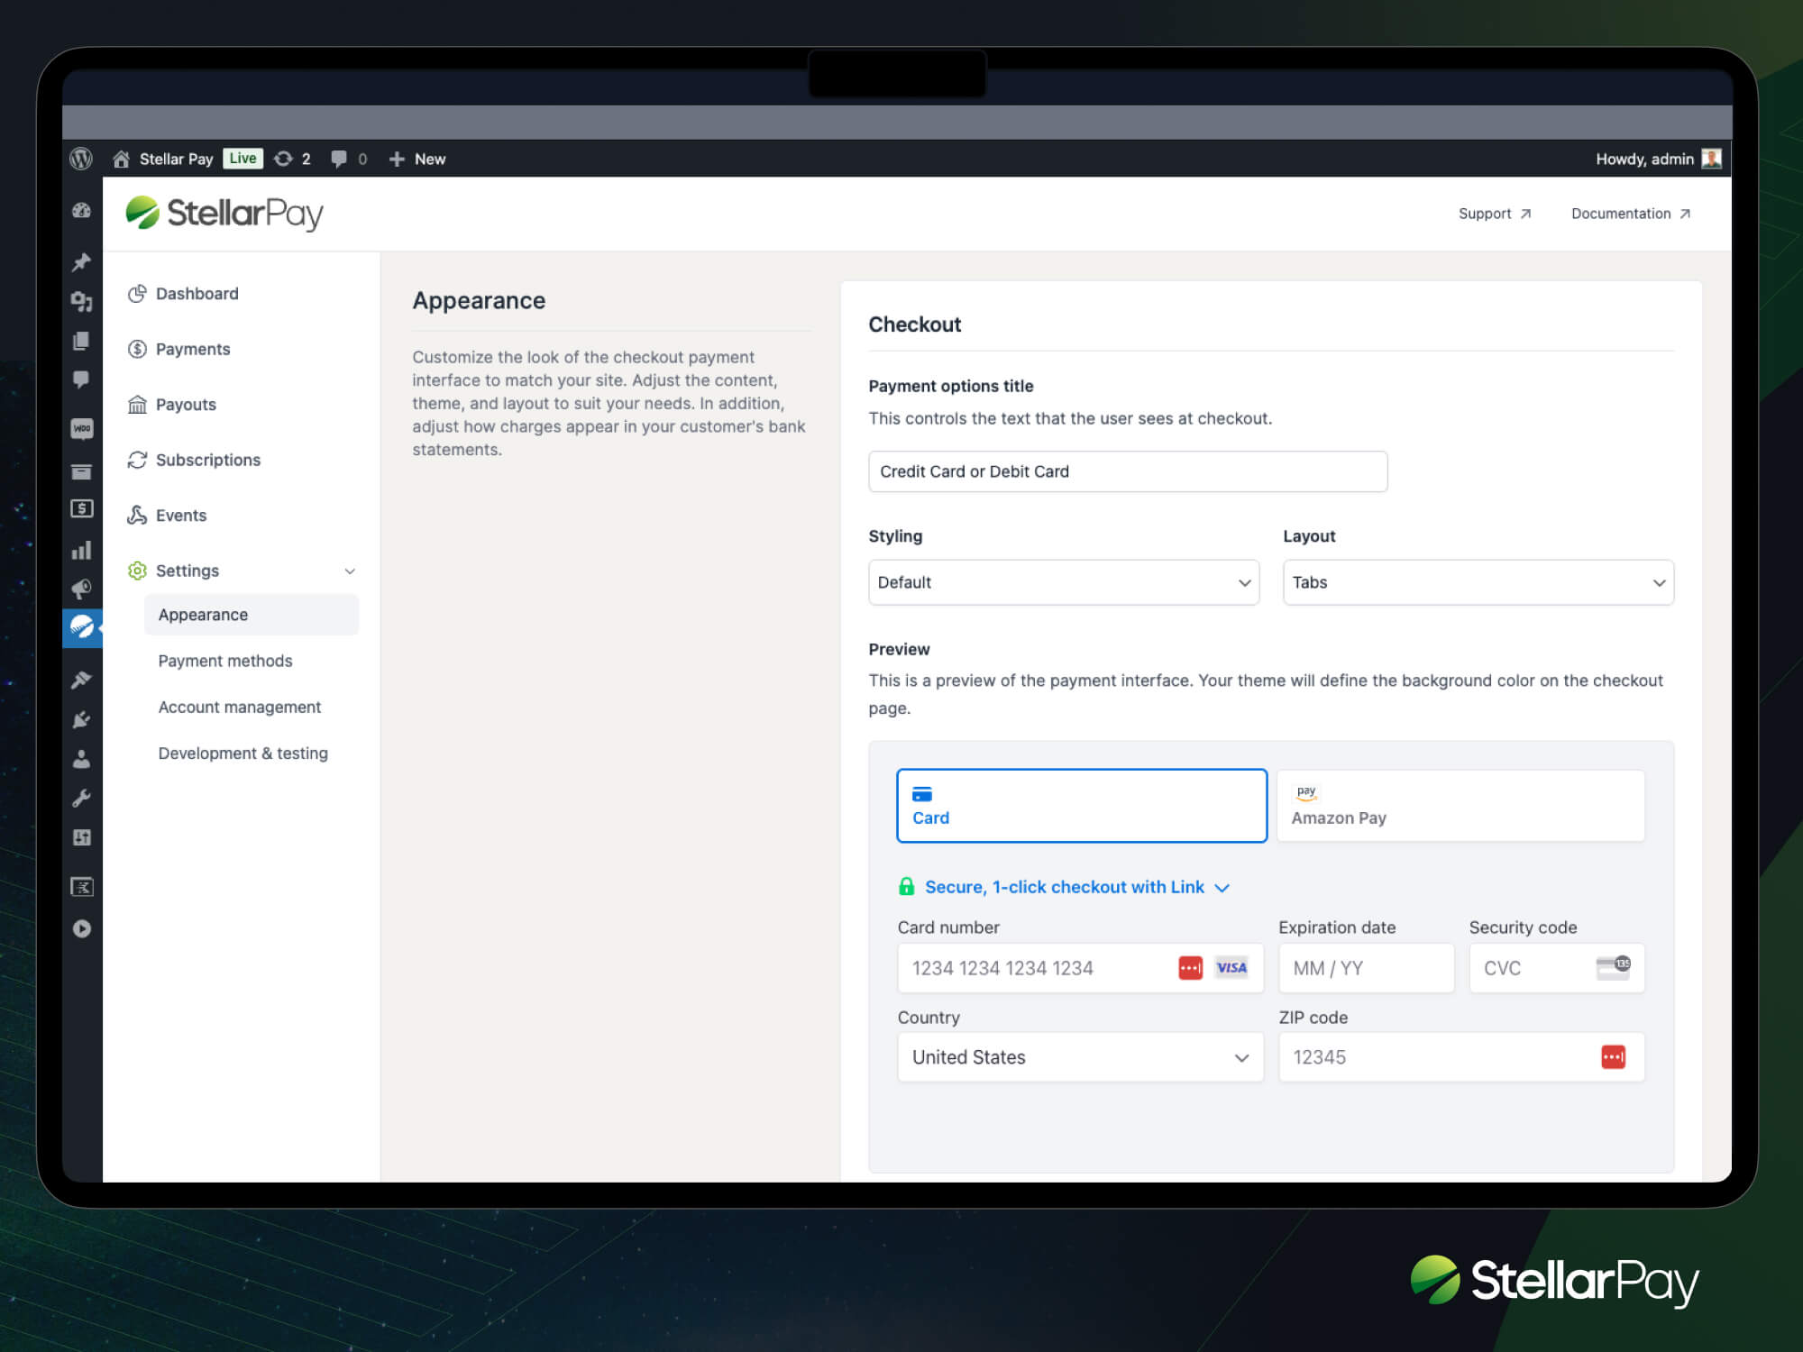The height and width of the screenshot is (1352, 1803).
Task: Select the StellarPay icon in the WP sidebar
Action: point(82,627)
